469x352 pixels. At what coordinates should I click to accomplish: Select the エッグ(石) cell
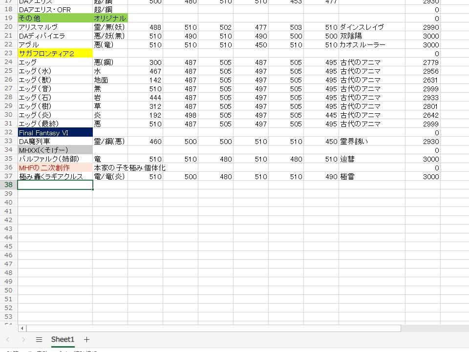pos(55,98)
